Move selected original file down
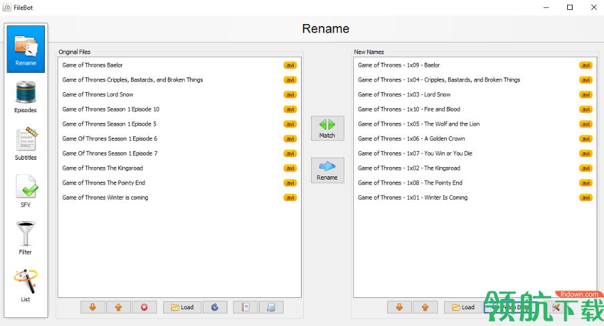 point(92,307)
